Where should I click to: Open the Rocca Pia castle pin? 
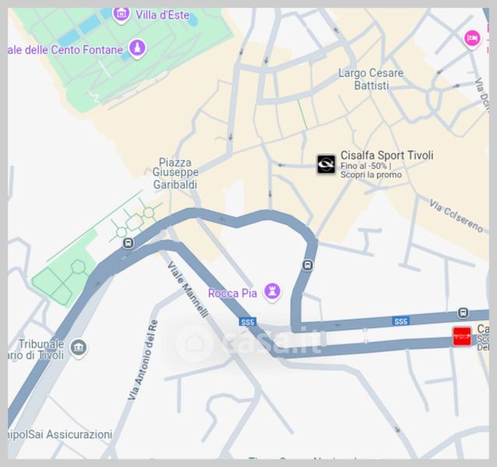272,292
